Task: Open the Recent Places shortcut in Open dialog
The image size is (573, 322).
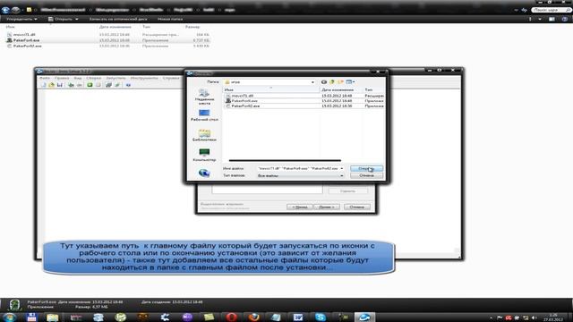Action: coord(204,97)
